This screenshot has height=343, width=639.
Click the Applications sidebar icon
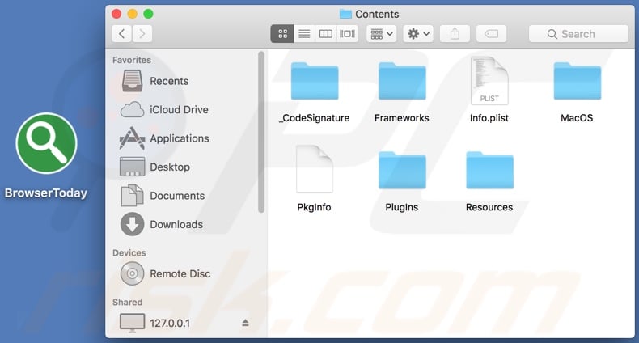click(132, 138)
